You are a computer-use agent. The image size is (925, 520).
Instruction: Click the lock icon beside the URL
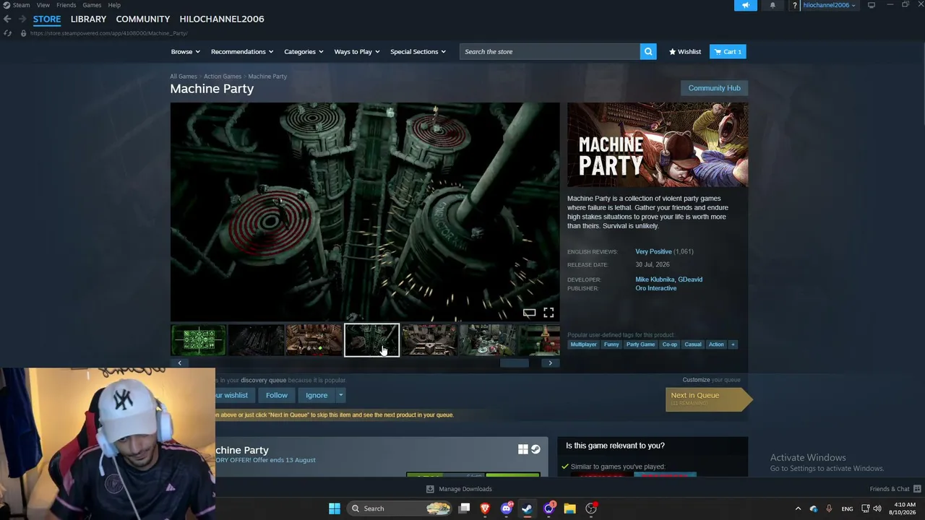pyautogui.click(x=23, y=33)
